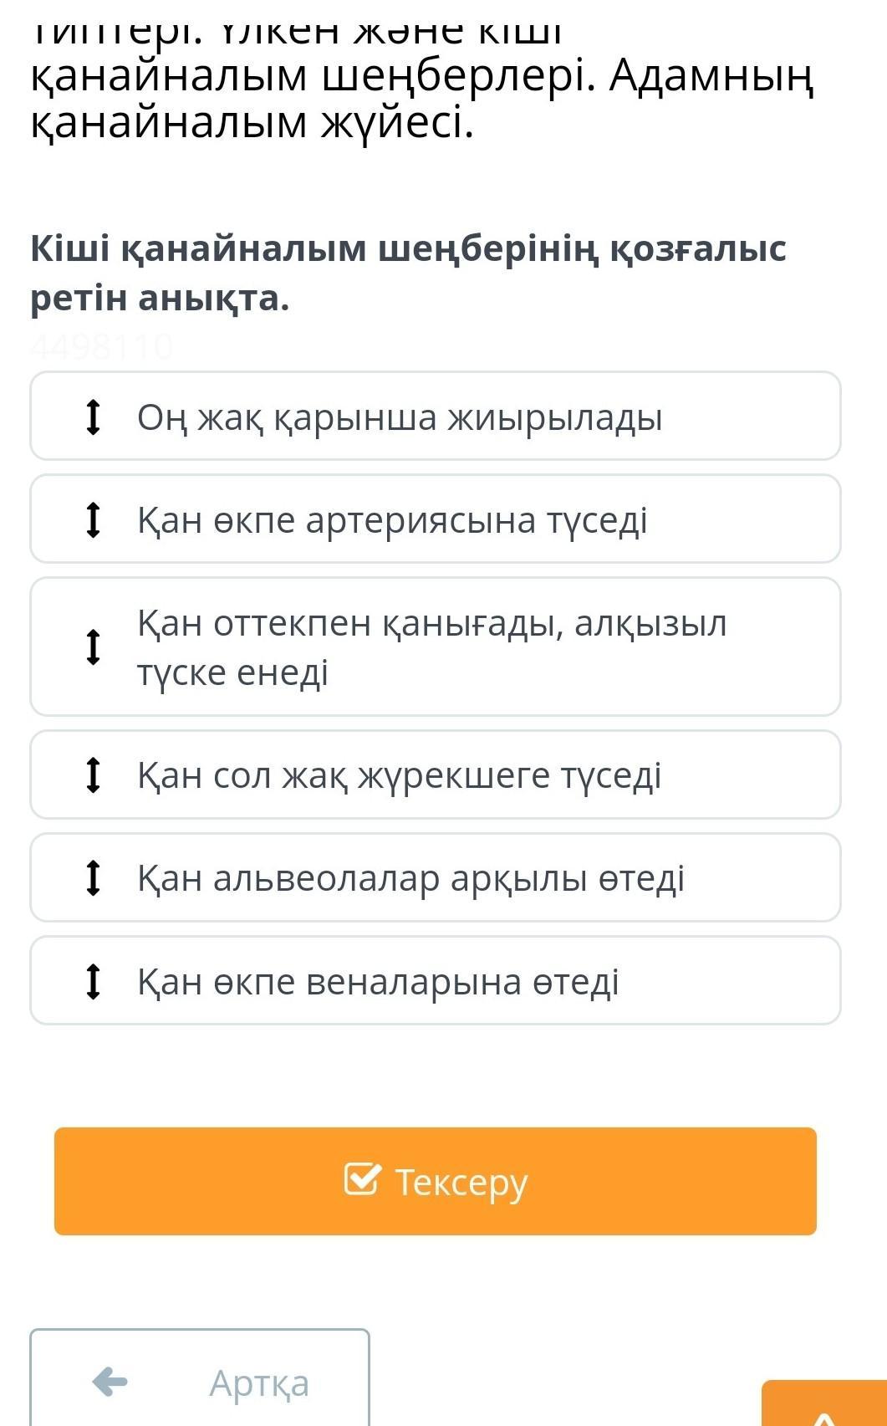Click the checkmark icon on Тексеру button

click(362, 1179)
